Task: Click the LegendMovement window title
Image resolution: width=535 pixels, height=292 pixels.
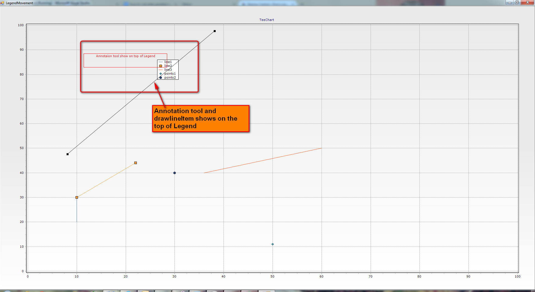Action: [x=20, y=3]
